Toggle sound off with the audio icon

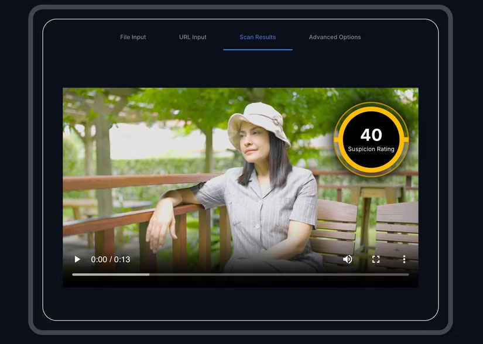click(348, 259)
